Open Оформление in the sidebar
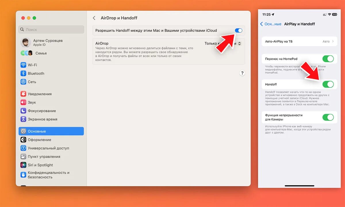This screenshot has width=345, height=207. point(51,140)
